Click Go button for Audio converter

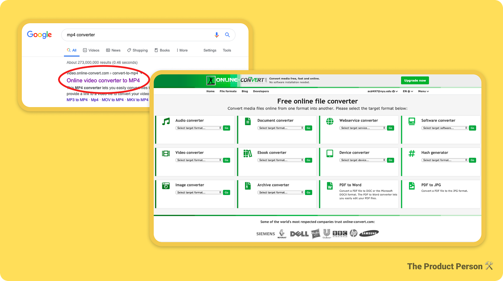click(227, 128)
